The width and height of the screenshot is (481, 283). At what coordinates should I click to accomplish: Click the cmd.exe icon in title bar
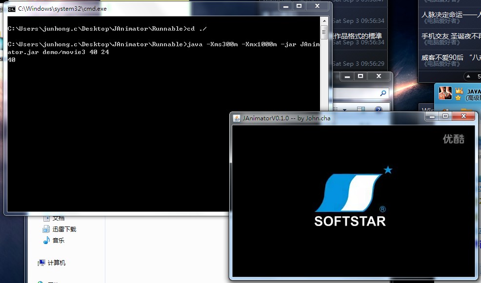tap(12, 9)
